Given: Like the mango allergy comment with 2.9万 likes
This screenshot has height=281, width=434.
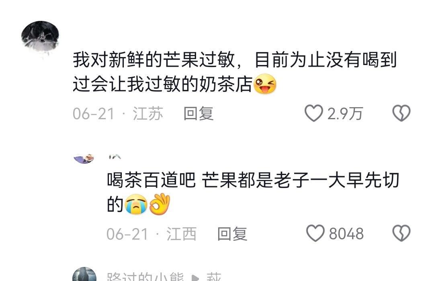Looking at the screenshot, I should (313, 113).
